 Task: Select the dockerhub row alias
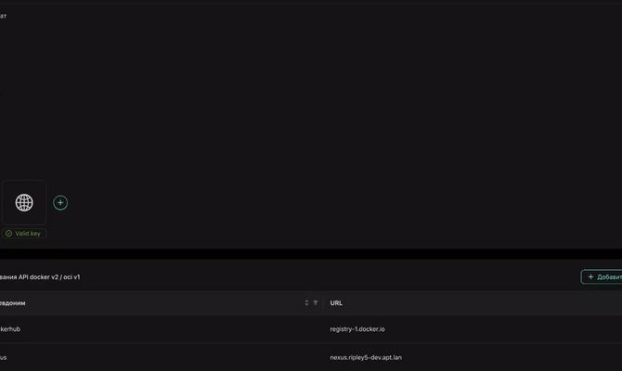(x=10, y=329)
